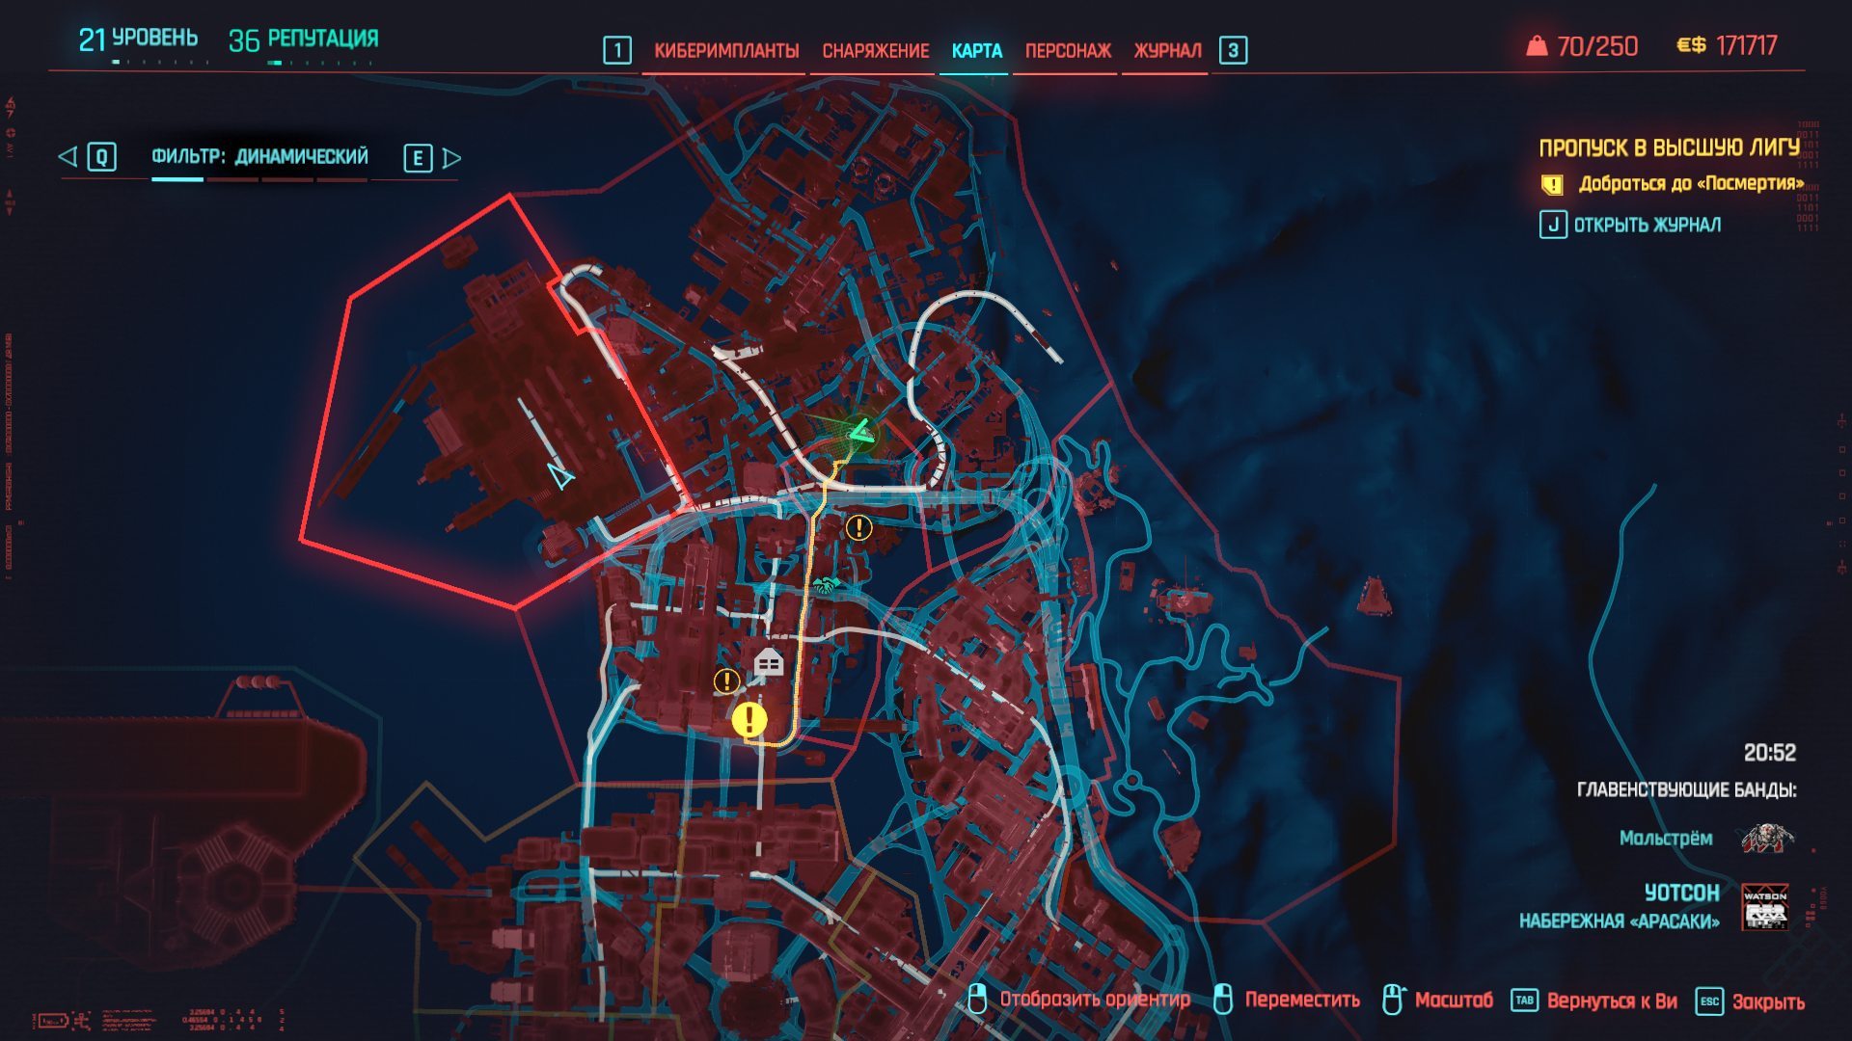The width and height of the screenshot is (1852, 1041).
Task: Select the cyan gang emblem map icon
Action: [x=826, y=584]
